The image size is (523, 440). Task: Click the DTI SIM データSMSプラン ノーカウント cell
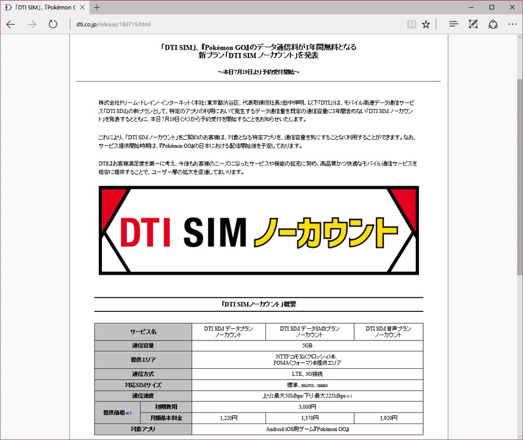point(309,331)
